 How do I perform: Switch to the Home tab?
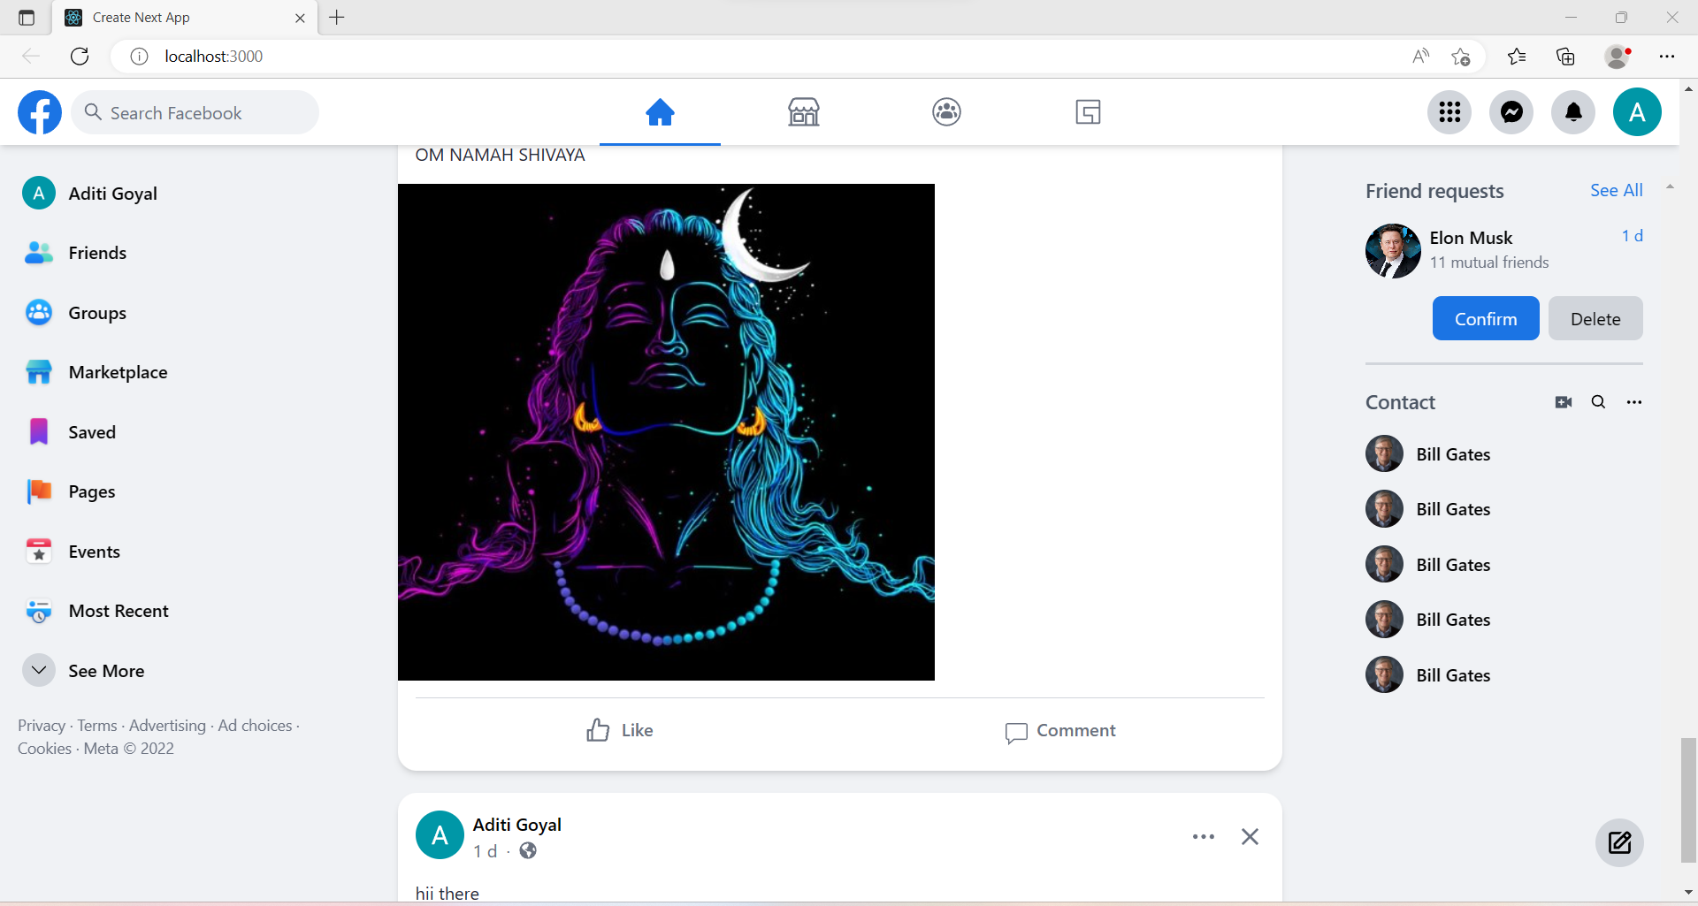tap(660, 112)
